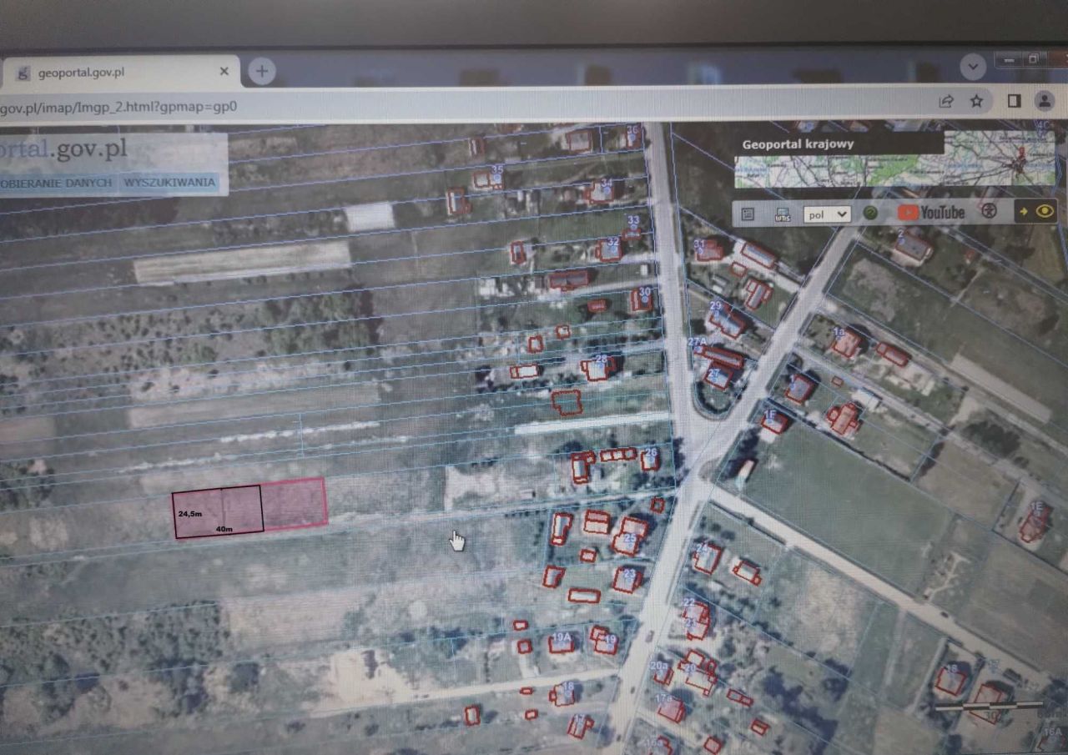
Task: Open Geoportal's YouTube channel link
Action: point(931,213)
